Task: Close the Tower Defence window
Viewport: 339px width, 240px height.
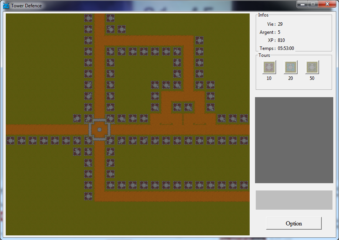Action: tap(327, 4)
